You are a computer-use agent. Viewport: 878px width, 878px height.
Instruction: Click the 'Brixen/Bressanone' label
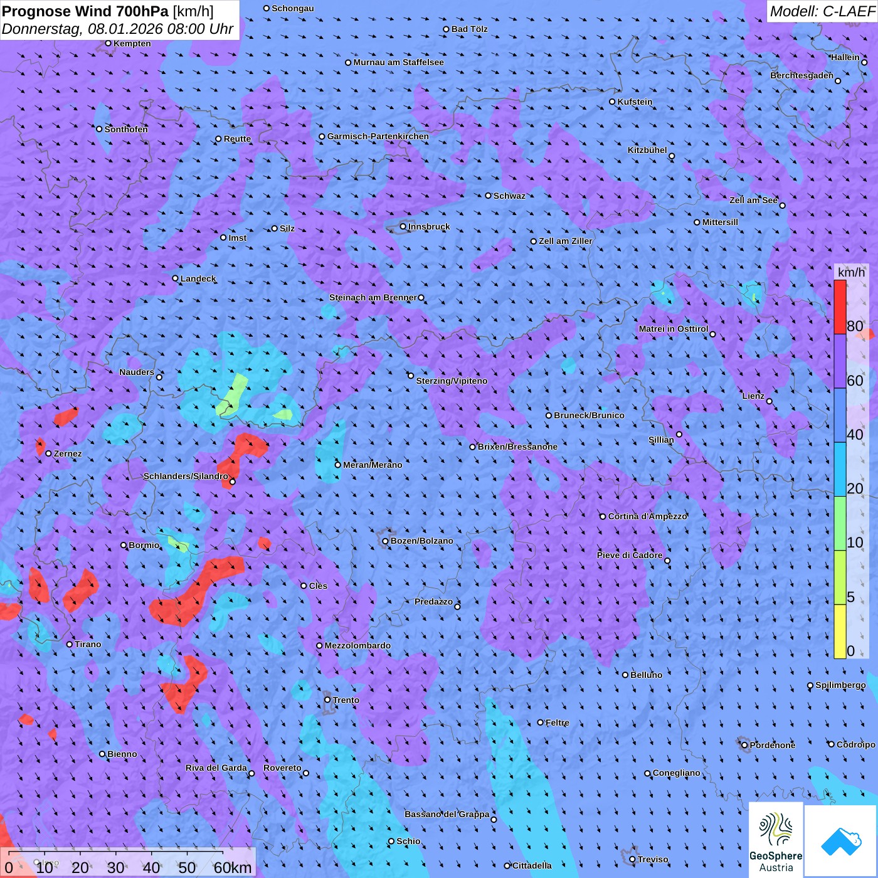coord(518,447)
